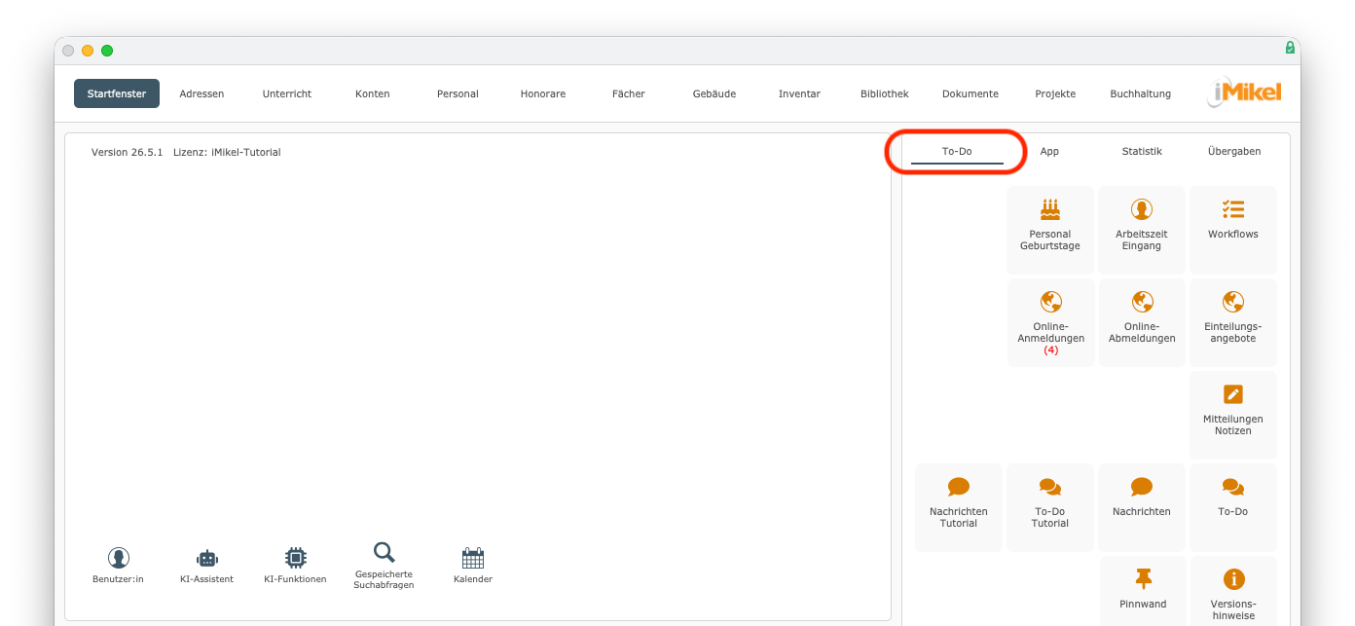This screenshot has height=626, width=1355.
Task: Open the To-Do Tutorial tile
Action: click(x=1050, y=507)
